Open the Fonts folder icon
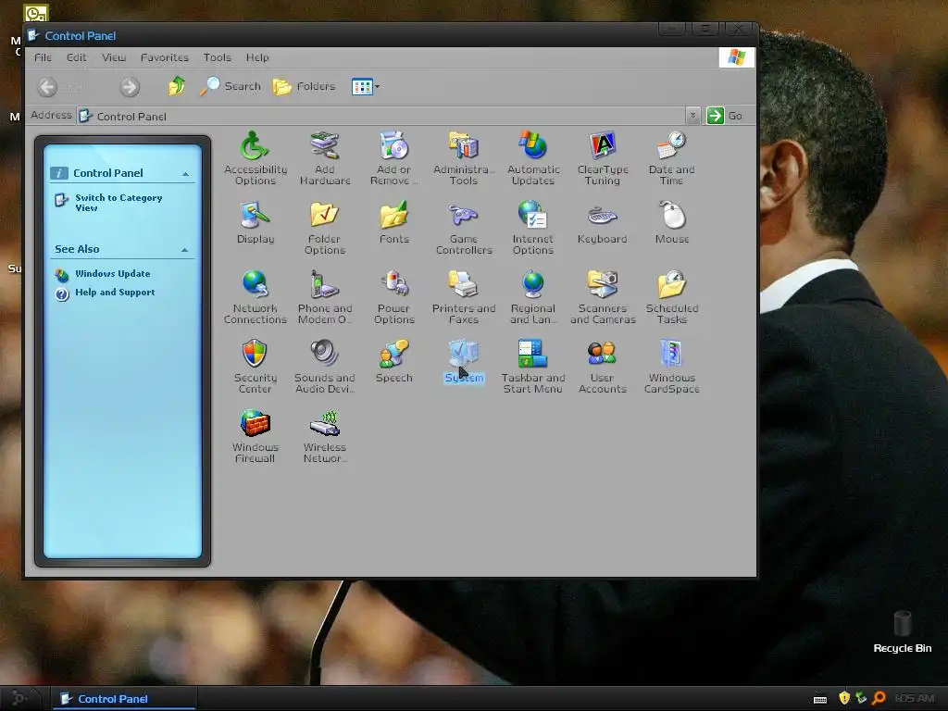The image size is (948, 711). [x=394, y=222]
